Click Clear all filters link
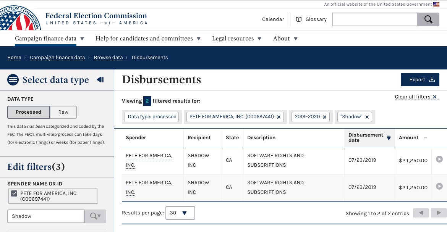Screen dimensions: 447x232 [x=415, y=97]
